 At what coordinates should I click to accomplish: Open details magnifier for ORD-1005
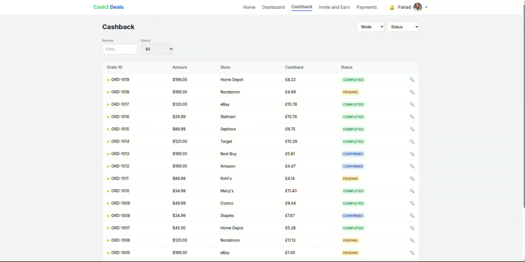click(x=412, y=253)
